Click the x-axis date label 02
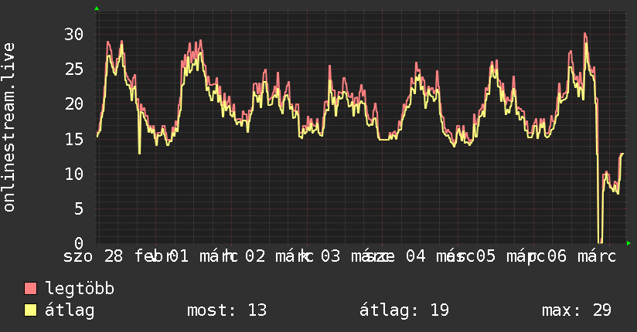This screenshot has width=637, height=332. pos(255,256)
